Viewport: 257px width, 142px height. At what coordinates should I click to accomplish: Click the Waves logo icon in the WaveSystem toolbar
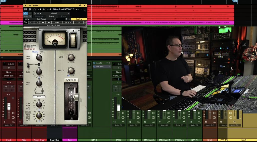pos(26,22)
